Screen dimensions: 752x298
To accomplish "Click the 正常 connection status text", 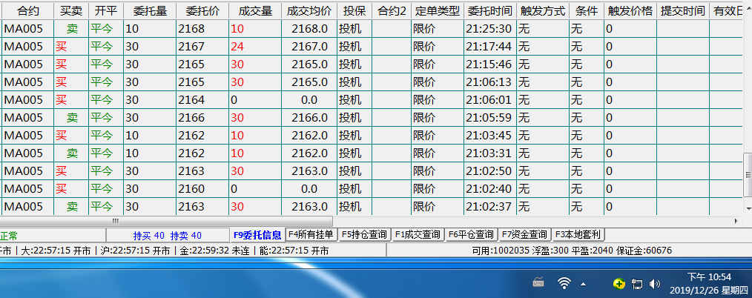I will [9, 236].
